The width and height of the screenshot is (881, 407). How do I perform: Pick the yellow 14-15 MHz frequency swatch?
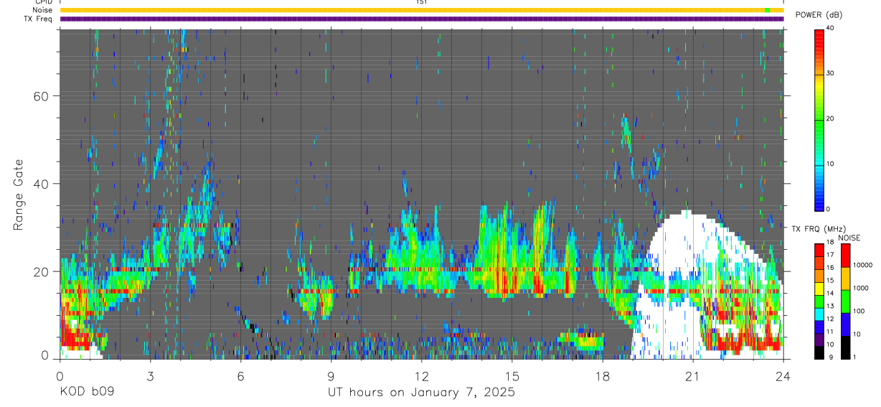pyautogui.click(x=819, y=288)
